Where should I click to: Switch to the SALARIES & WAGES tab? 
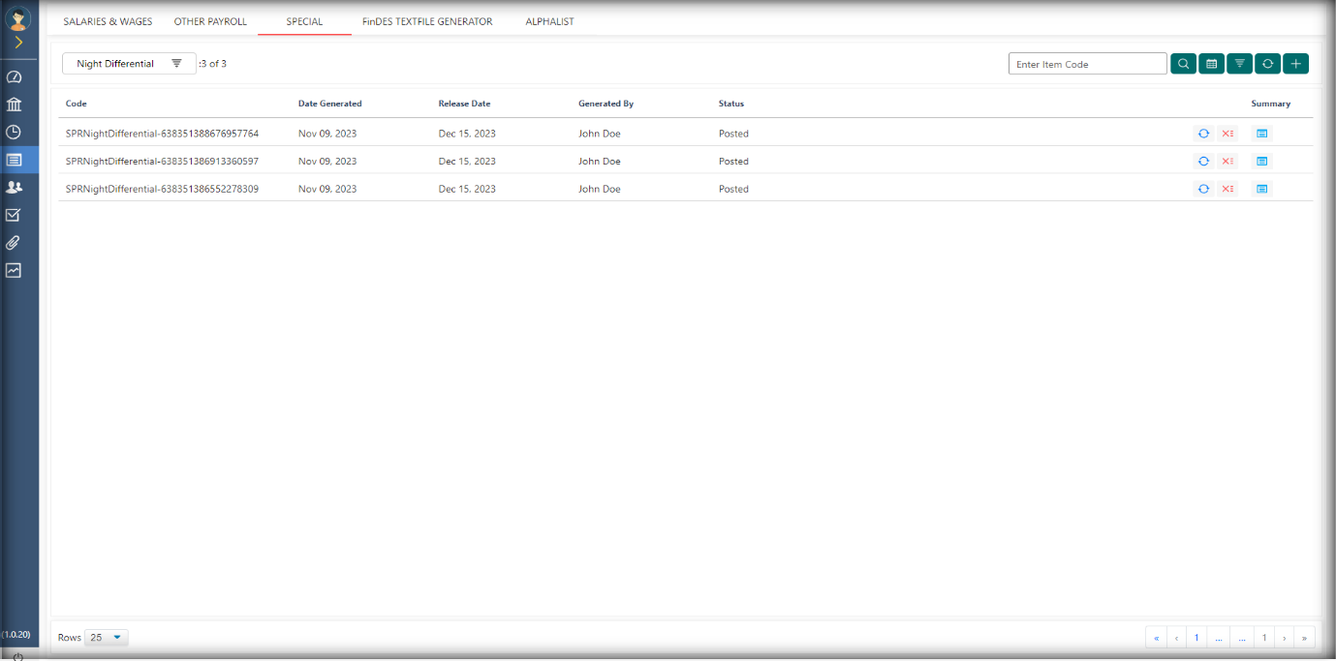pyautogui.click(x=108, y=21)
